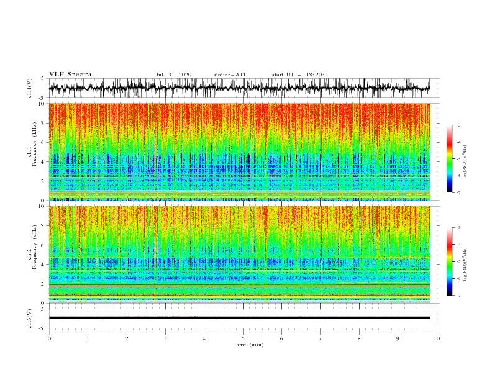Click the "Time (min)" axis title
This screenshot has height=380, width=492.
pos(248,345)
